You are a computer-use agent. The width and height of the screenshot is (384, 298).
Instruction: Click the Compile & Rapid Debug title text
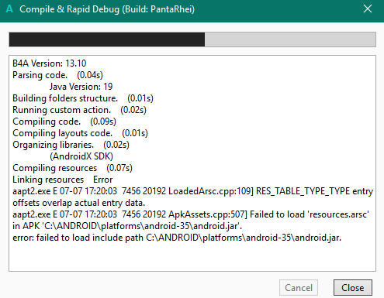[107, 9]
